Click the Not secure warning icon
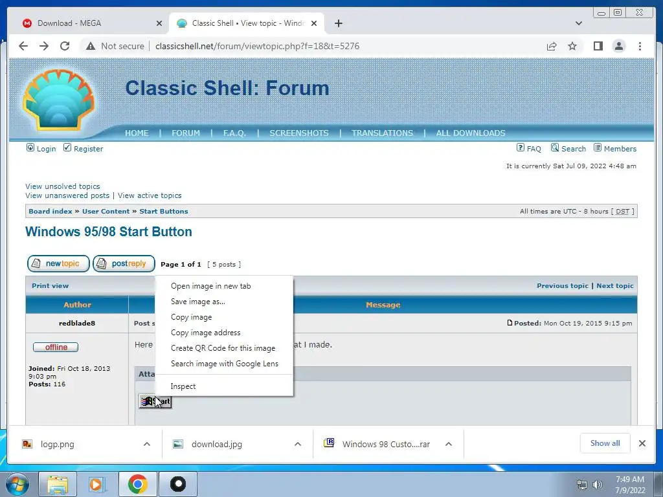The height and width of the screenshot is (497, 663). point(91,46)
